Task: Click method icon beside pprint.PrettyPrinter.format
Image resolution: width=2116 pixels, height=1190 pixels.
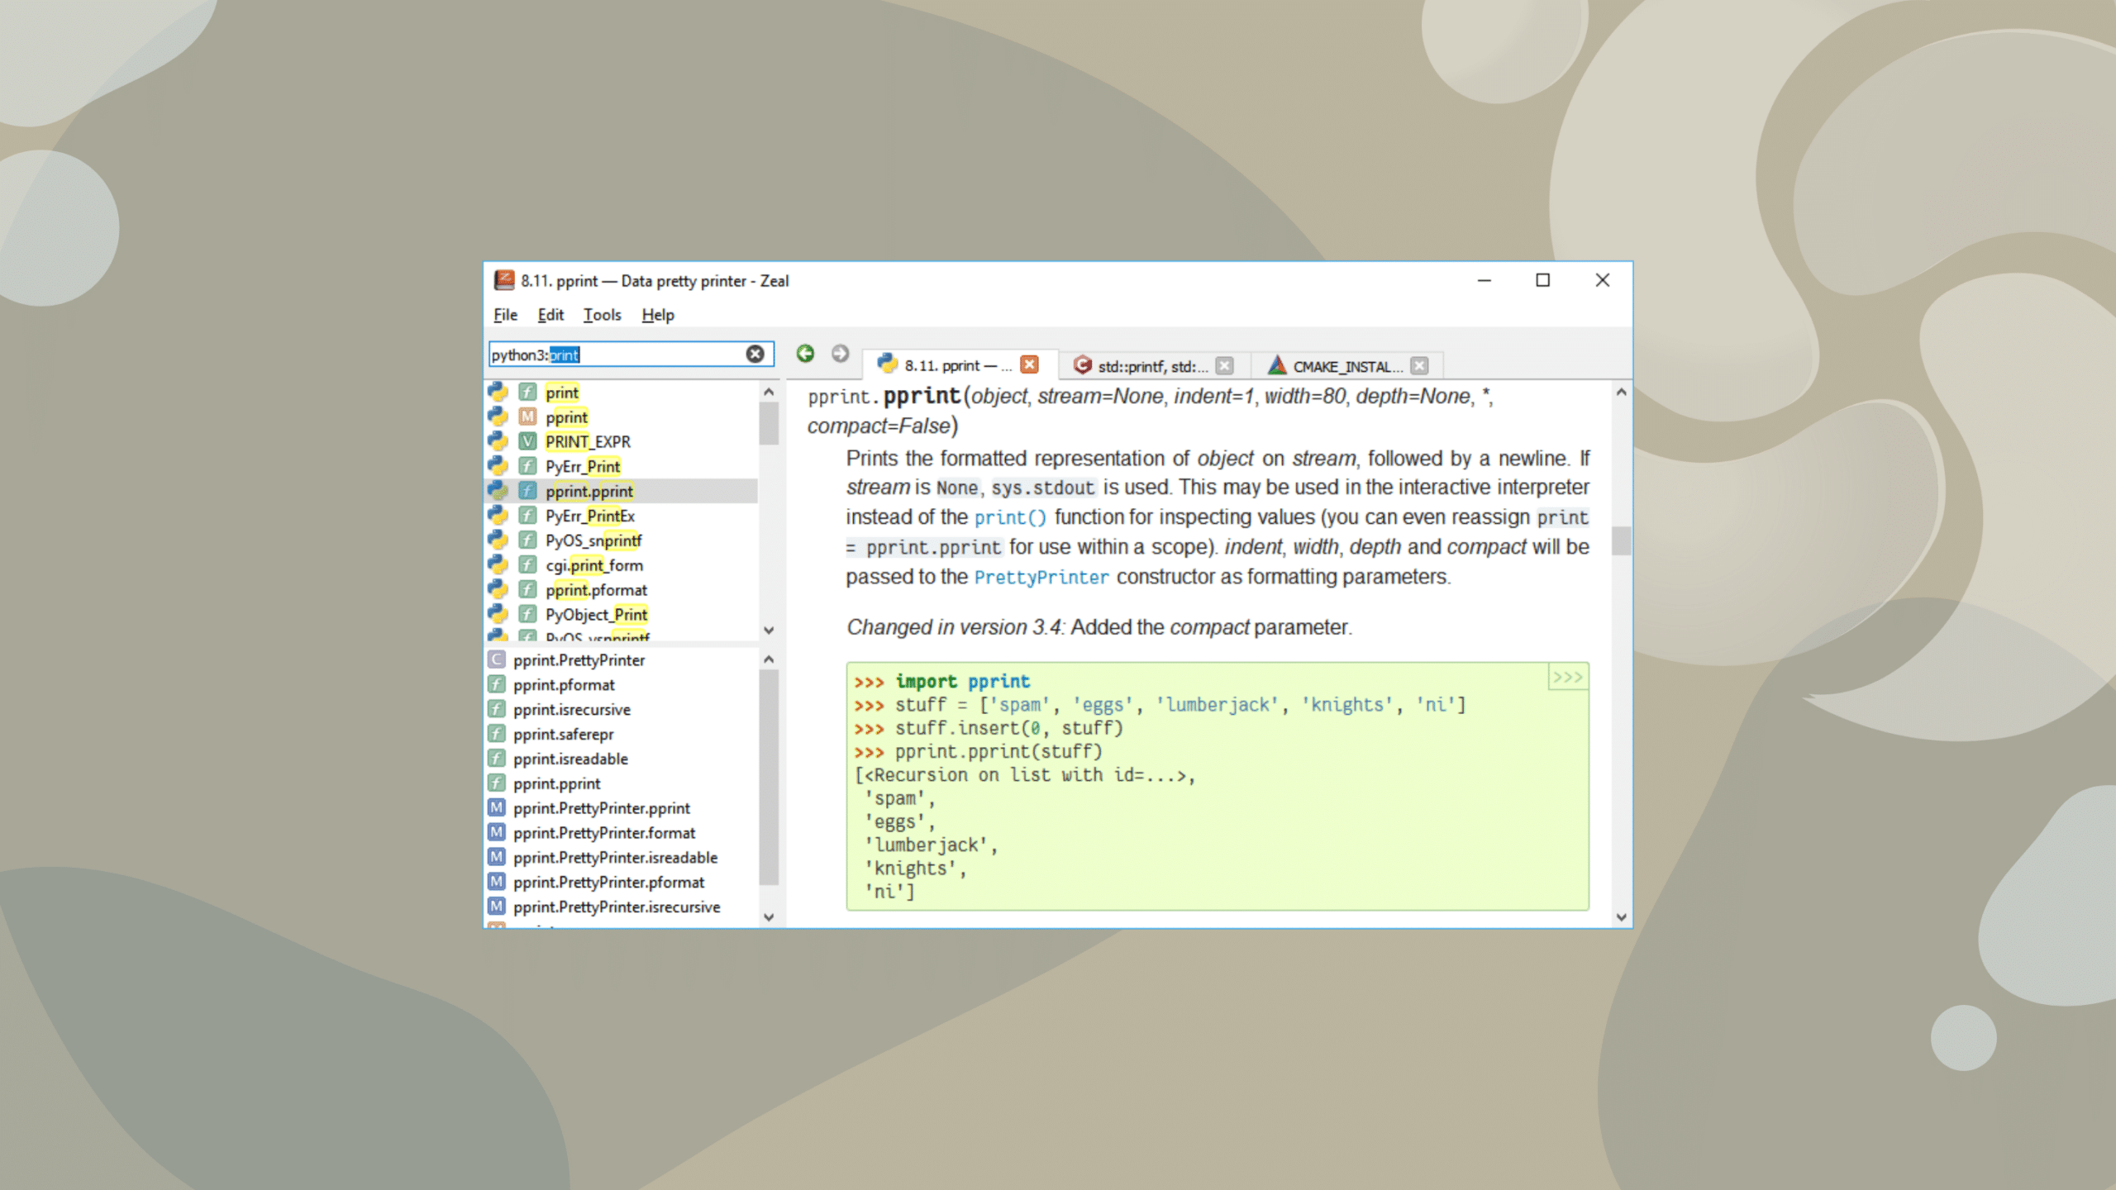Action: pyautogui.click(x=496, y=832)
